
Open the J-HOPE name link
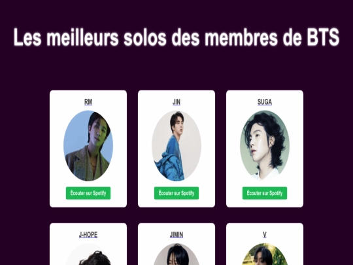pyautogui.click(x=88, y=235)
